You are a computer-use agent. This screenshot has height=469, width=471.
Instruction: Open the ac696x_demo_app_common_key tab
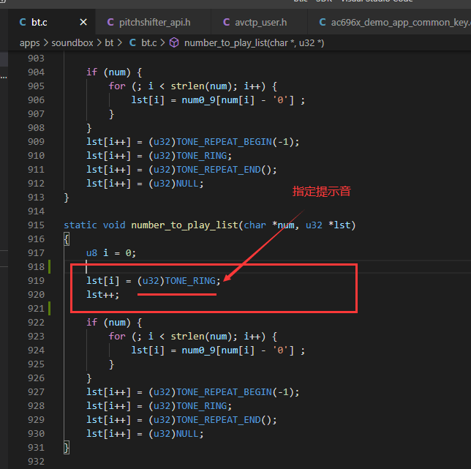tap(390, 22)
